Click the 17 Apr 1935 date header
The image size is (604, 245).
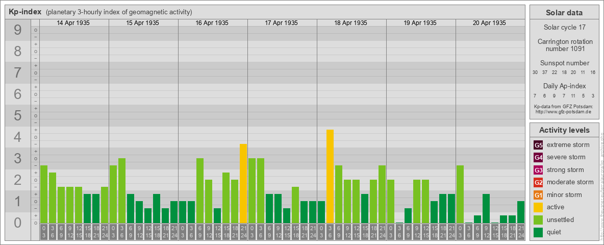pyautogui.click(x=281, y=23)
